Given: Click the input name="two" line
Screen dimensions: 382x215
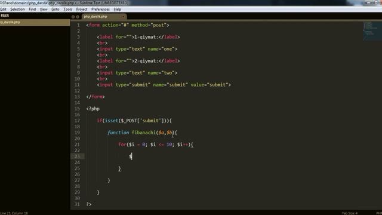Looking at the screenshot, I should [137, 73].
